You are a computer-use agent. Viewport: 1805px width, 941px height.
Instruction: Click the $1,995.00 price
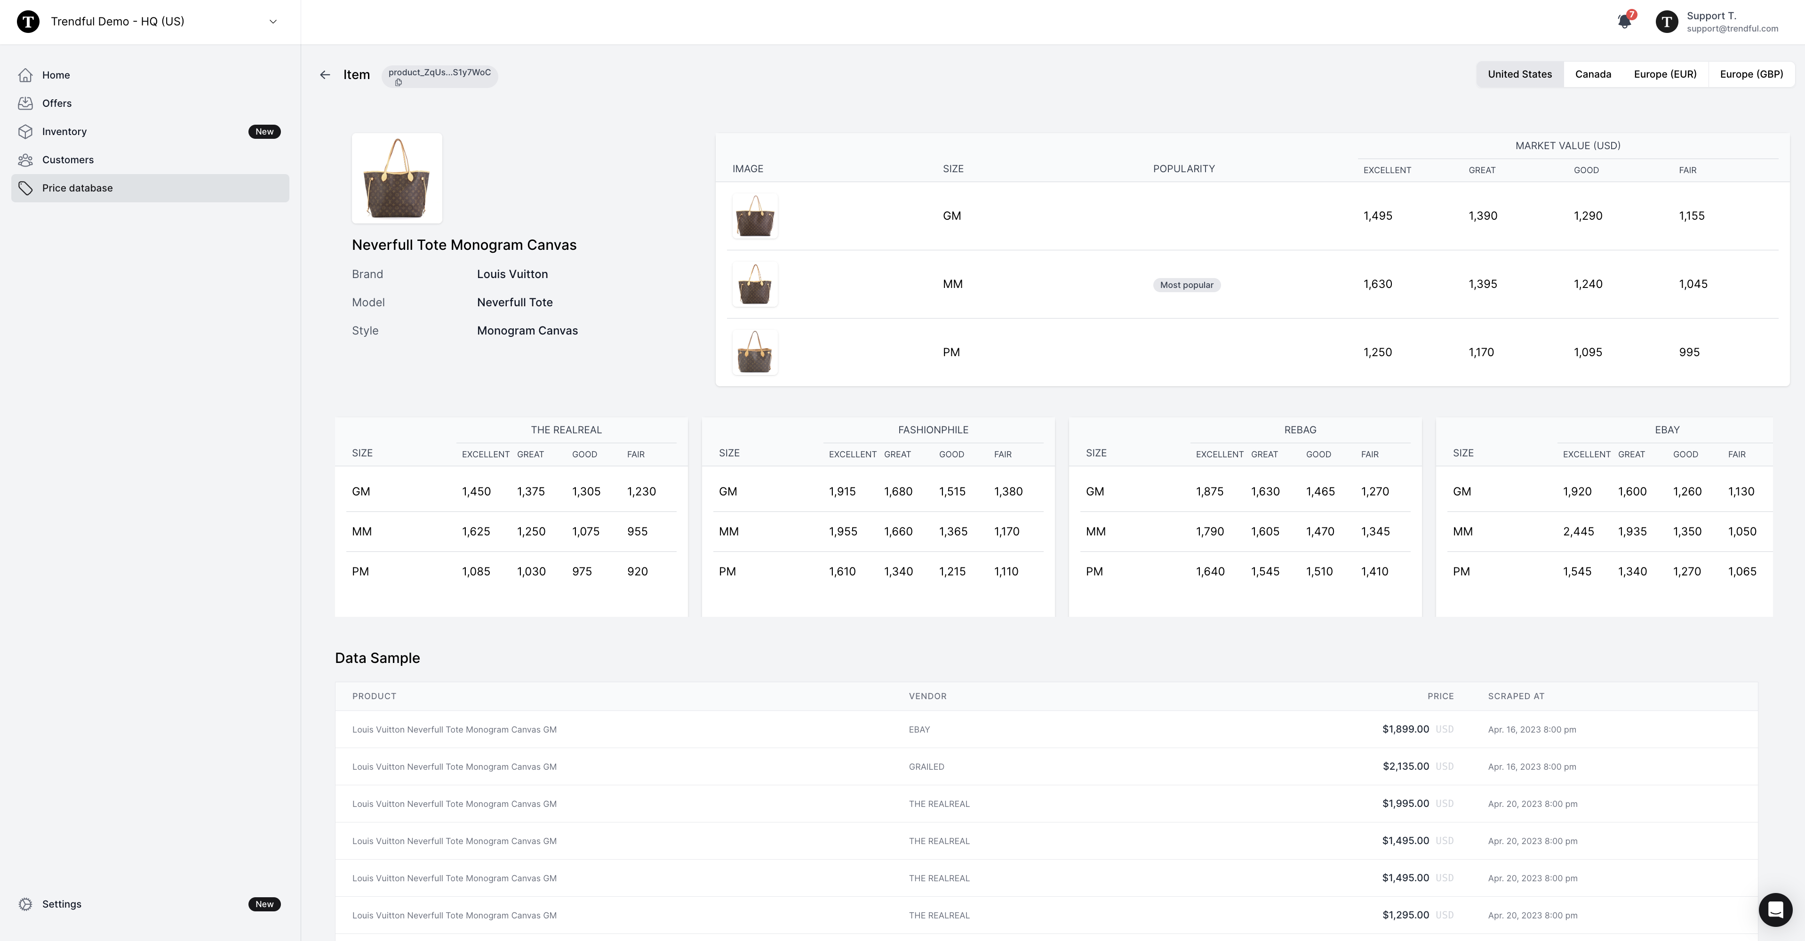pyautogui.click(x=1406, y=804)
